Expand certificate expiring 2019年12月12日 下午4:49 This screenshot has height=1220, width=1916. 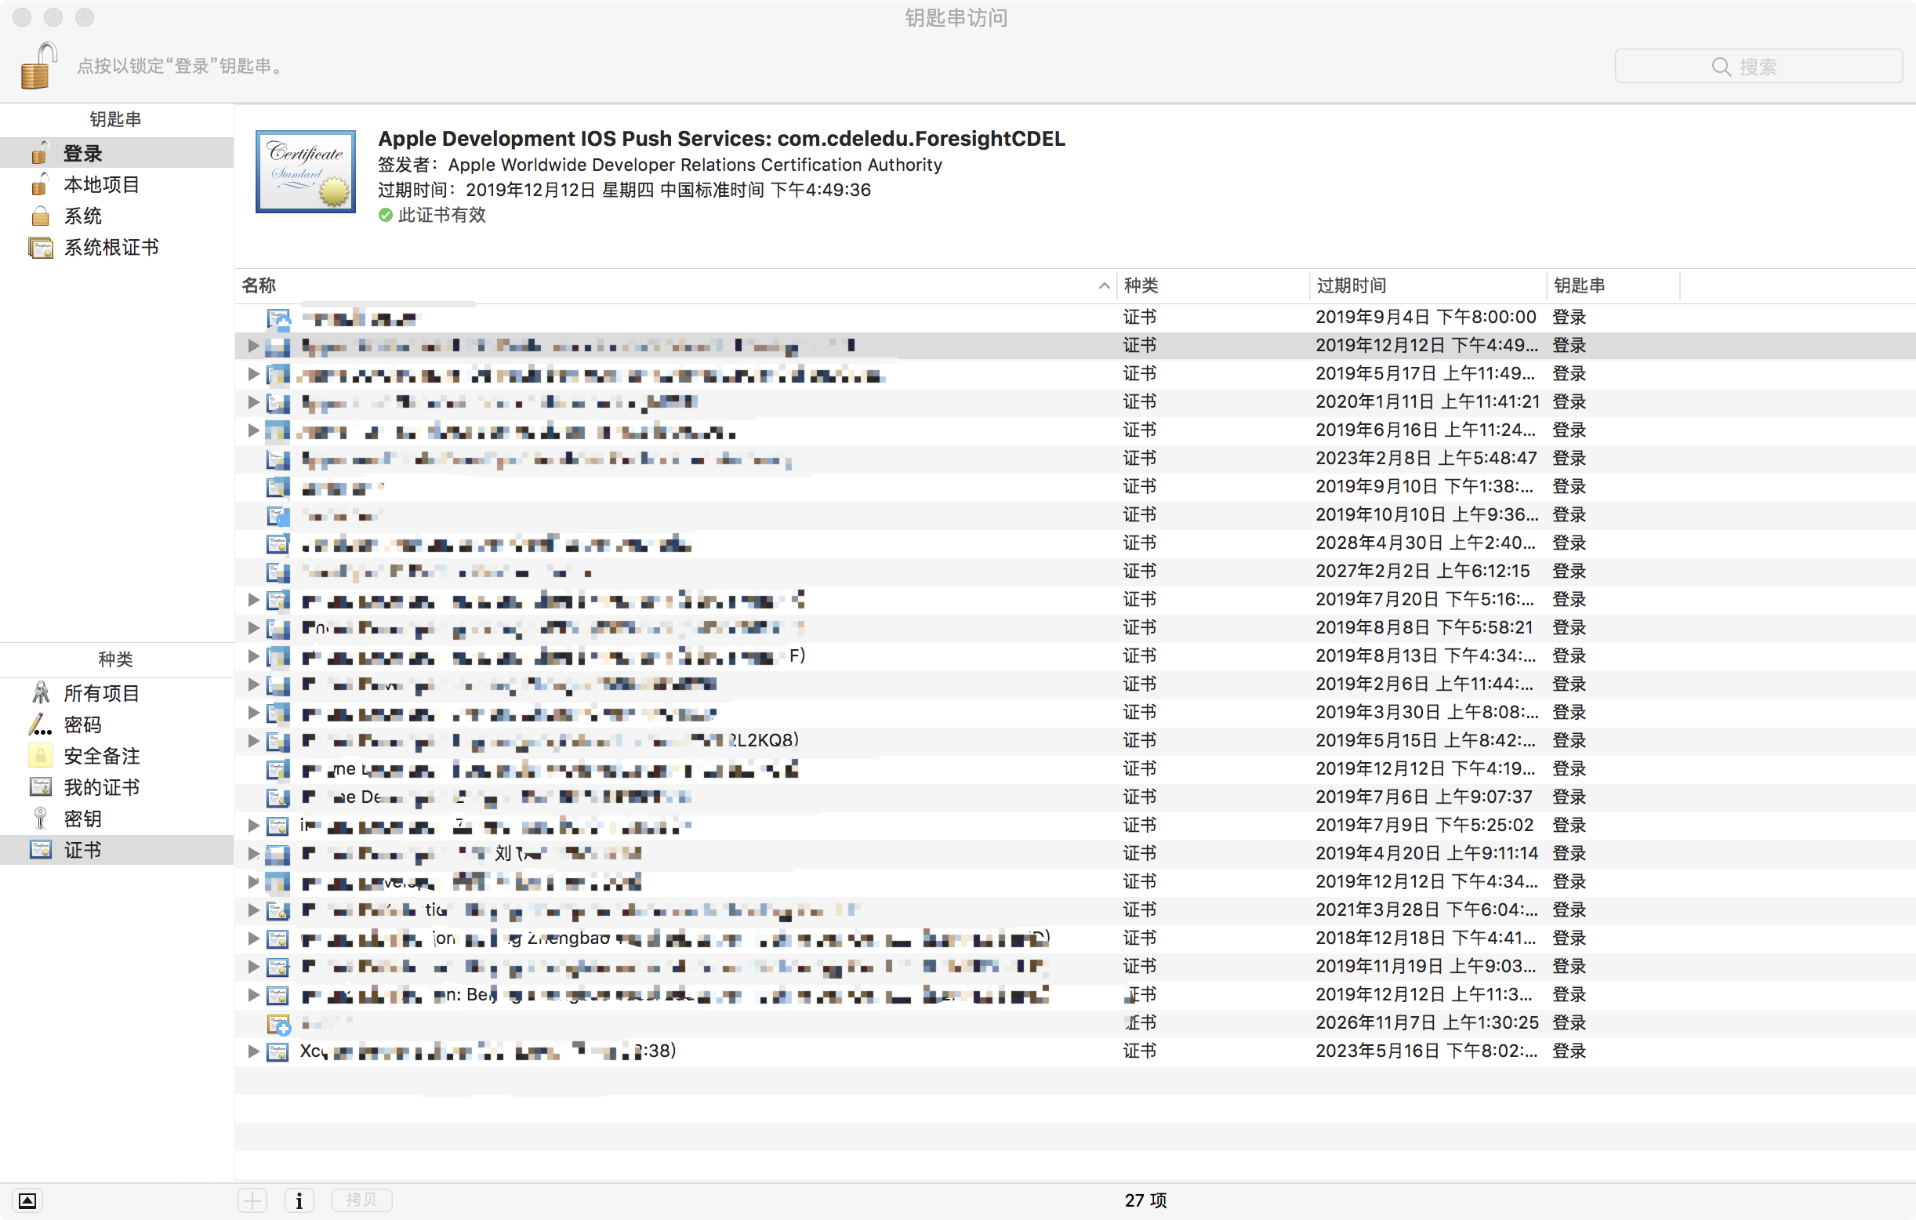coord(253,346)
